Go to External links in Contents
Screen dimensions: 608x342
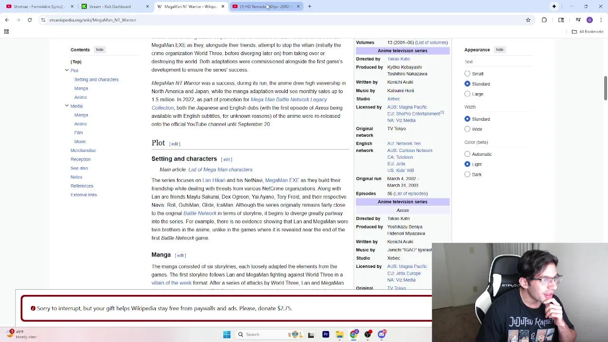pos(84,195)
